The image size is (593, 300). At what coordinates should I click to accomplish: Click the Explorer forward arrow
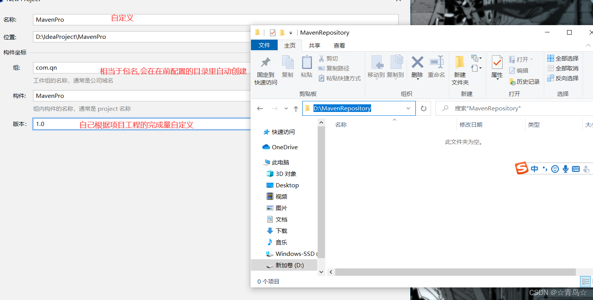pos(275,109)
